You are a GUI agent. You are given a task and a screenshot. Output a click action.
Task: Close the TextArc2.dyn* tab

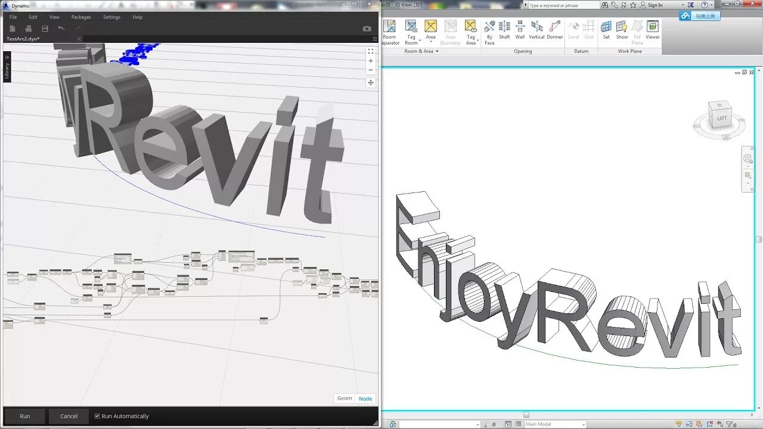[79, 39]
